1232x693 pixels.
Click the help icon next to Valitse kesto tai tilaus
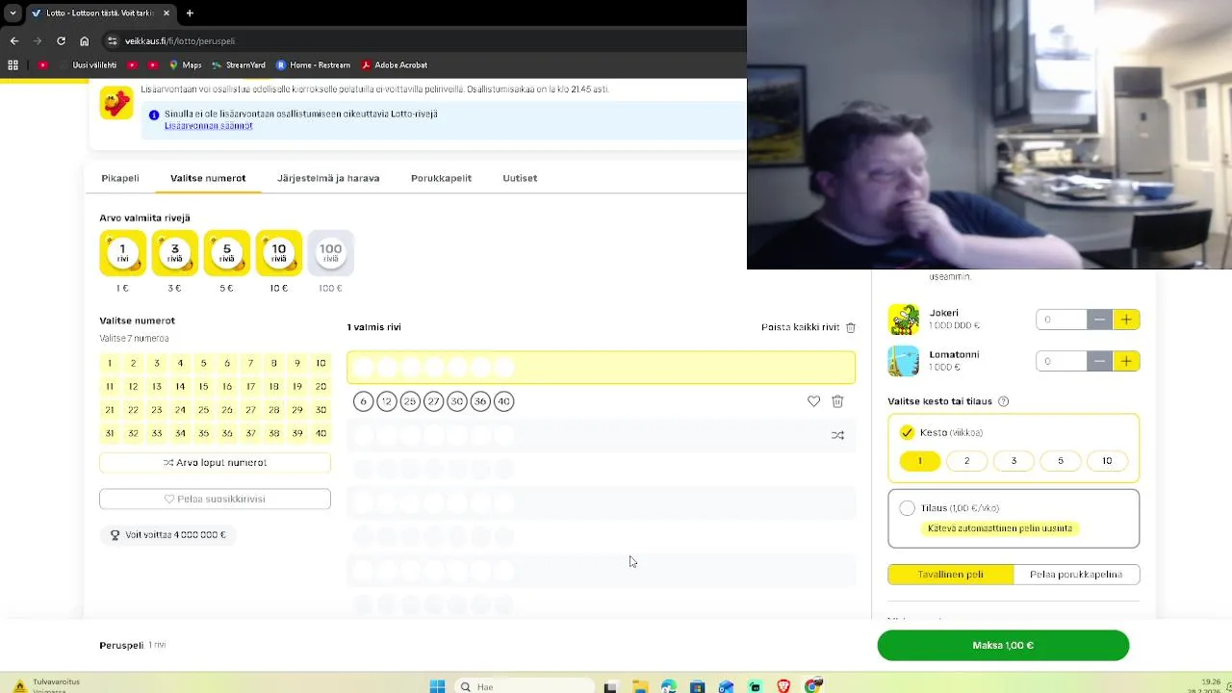(x=1003, y=401)
